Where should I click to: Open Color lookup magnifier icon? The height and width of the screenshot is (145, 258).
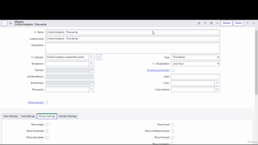pyautogui.click(x=217, y=83)
